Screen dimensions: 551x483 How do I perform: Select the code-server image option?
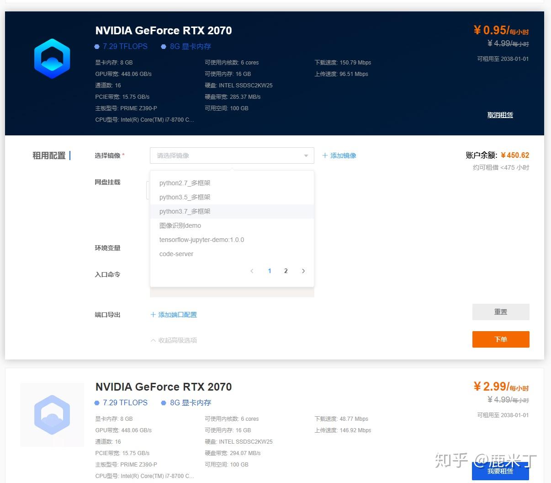pos(232,254)
